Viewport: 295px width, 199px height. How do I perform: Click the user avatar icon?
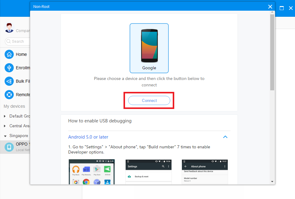[x=9, y=28]
